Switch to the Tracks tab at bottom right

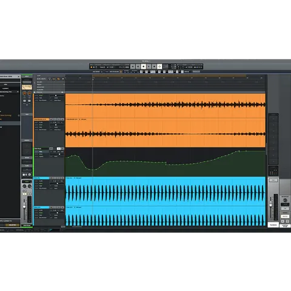(273, 225)
